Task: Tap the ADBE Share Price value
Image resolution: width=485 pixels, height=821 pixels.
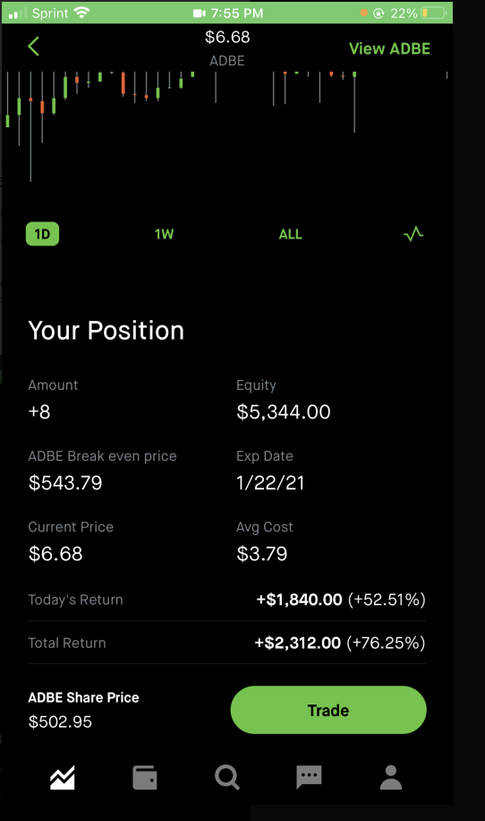Action: tap(60, 722)
